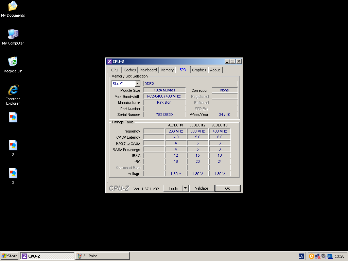Click the DDR2 memory type field
Viewport: 348px width, 261px height.
[x=190, y=84]
